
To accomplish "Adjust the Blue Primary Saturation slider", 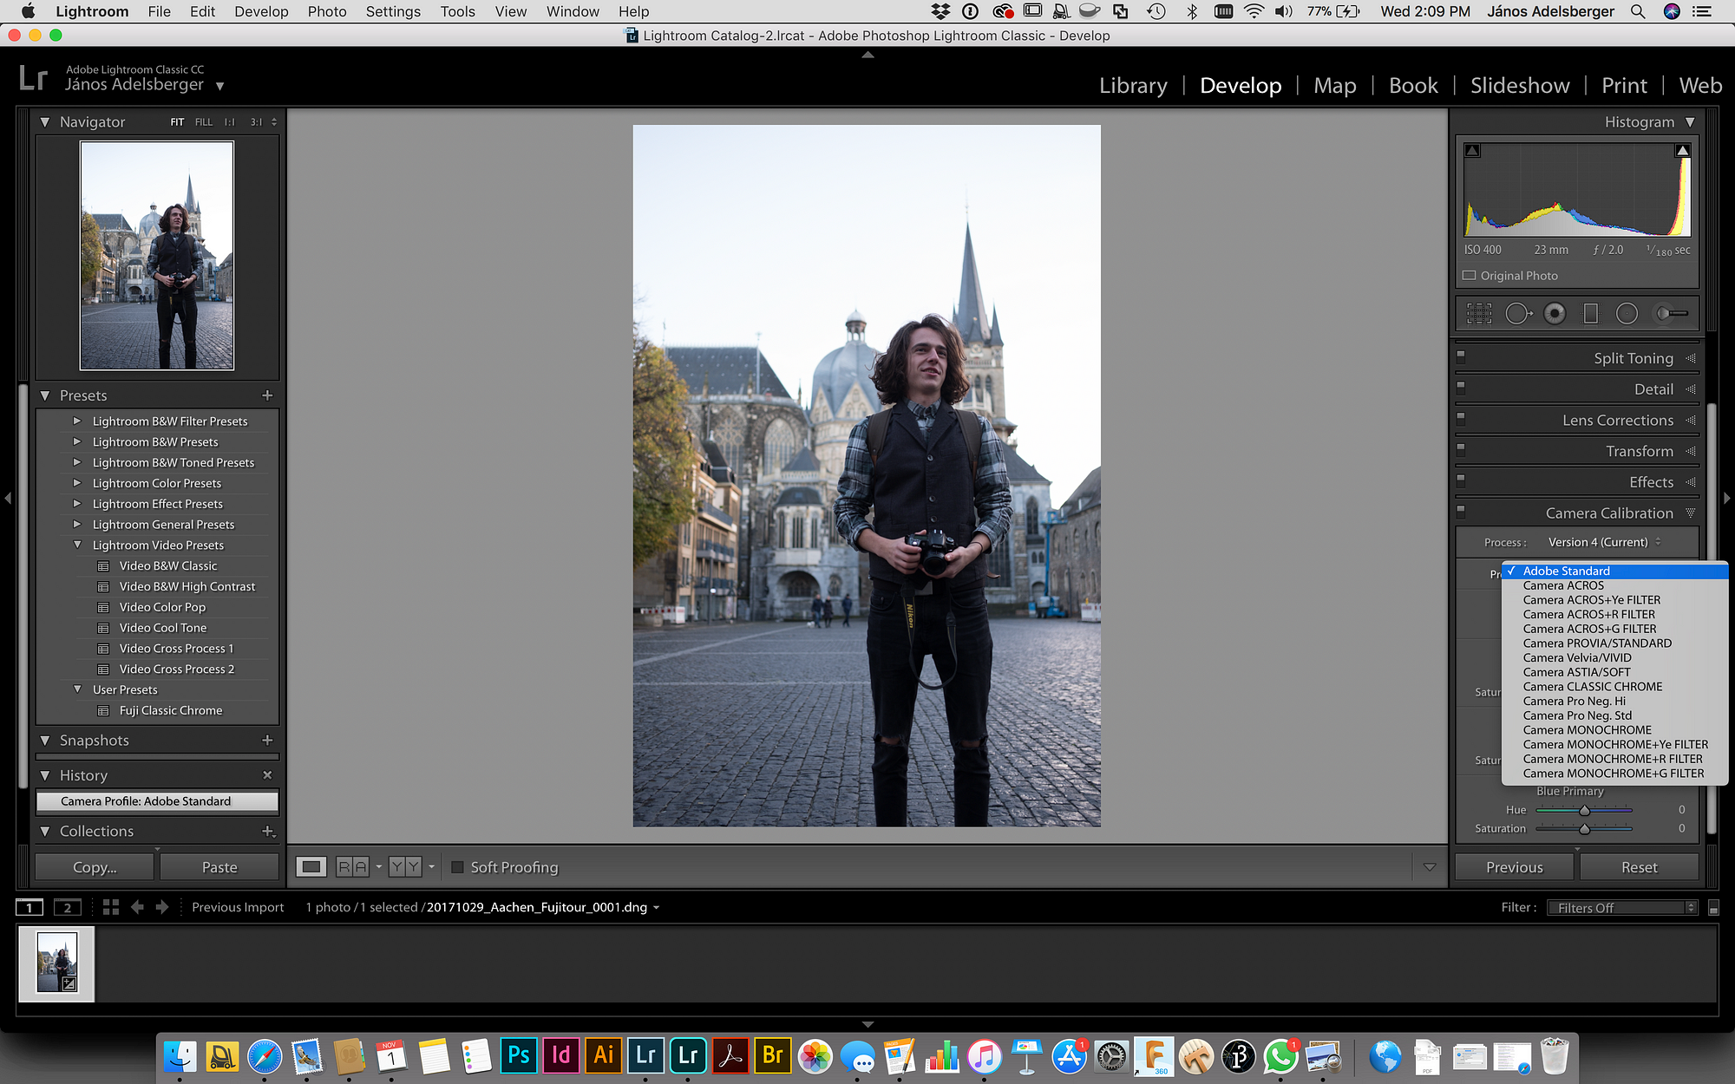I will coord(1584,829).
